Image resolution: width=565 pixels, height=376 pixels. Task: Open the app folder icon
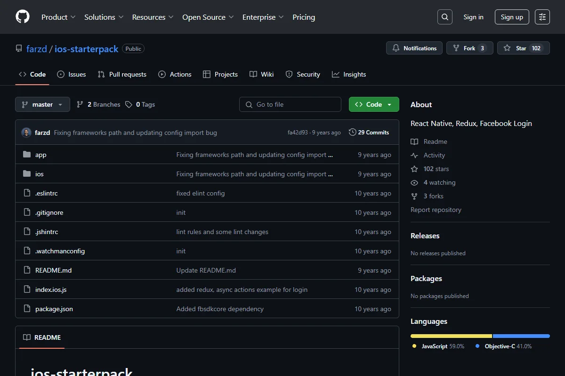(27, 155)
